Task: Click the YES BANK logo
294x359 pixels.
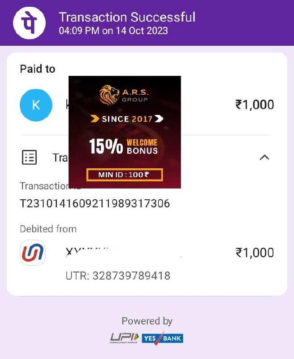Action: [x=163, y=338]
